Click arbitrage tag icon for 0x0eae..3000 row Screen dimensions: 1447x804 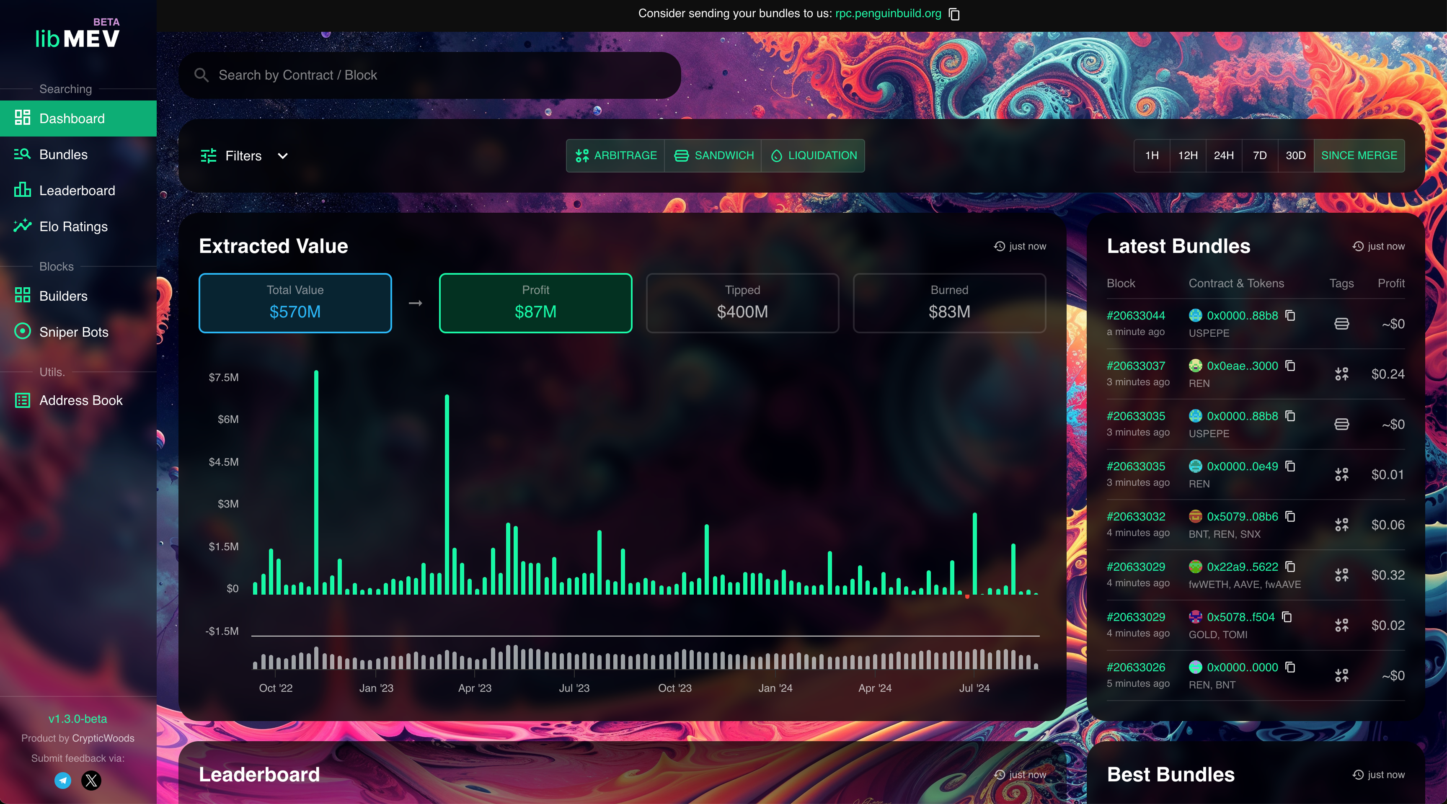click(x=1341, y=374)
